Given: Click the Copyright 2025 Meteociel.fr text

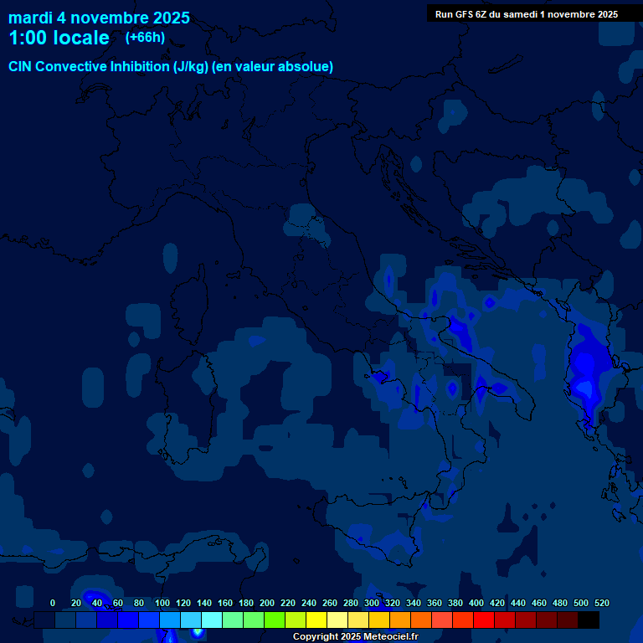Looking at the screenshot, I should (355, 637).
